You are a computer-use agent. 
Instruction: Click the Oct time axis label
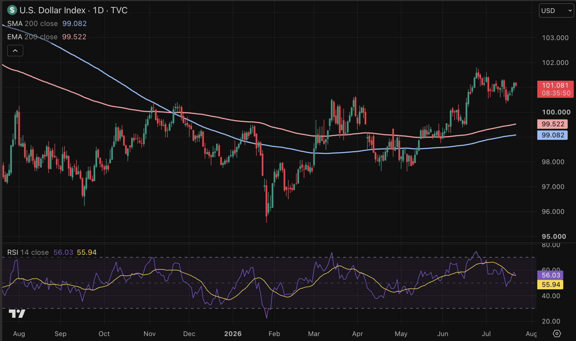point(104,334)
